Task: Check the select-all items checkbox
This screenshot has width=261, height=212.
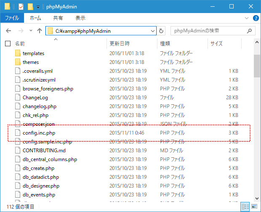Action: click(8, 44)
